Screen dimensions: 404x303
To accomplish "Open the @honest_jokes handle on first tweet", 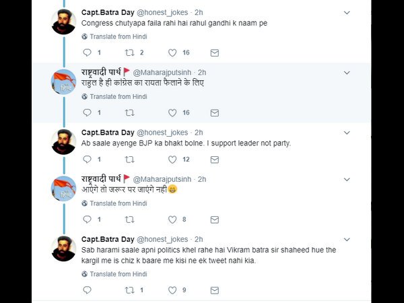I will [164, 12].
